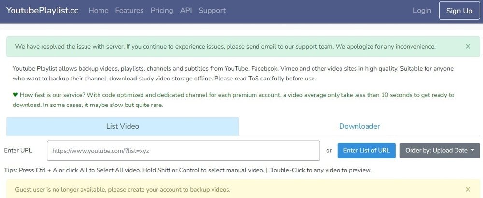
Task: Click the guest user warning message text
Action: 123,189
